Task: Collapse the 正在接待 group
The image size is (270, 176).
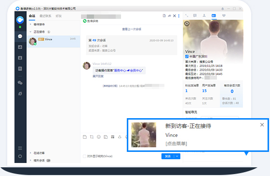Action: point(31,32)
